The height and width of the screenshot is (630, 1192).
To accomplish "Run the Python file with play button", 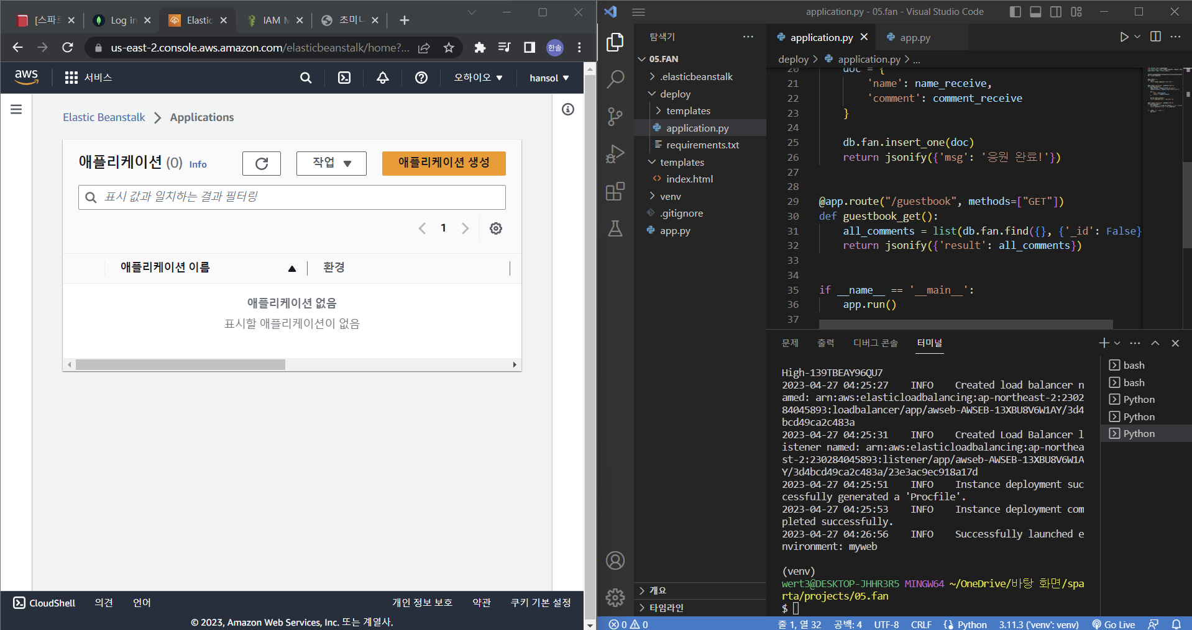I will 1124,37.
